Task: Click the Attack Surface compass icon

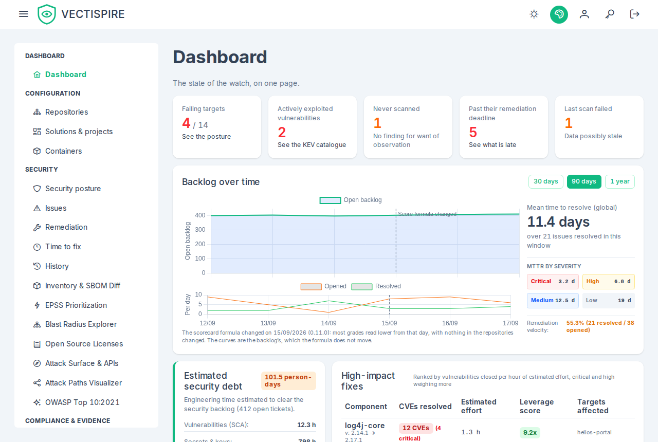Action: 37,363
